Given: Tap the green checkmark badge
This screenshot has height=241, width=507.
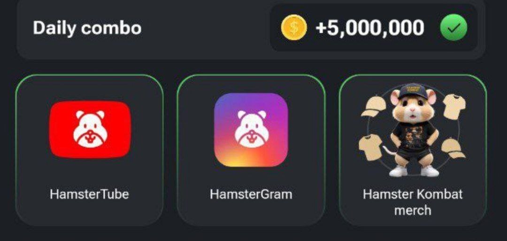Looking at the screenshot, I should pos(453,28).
